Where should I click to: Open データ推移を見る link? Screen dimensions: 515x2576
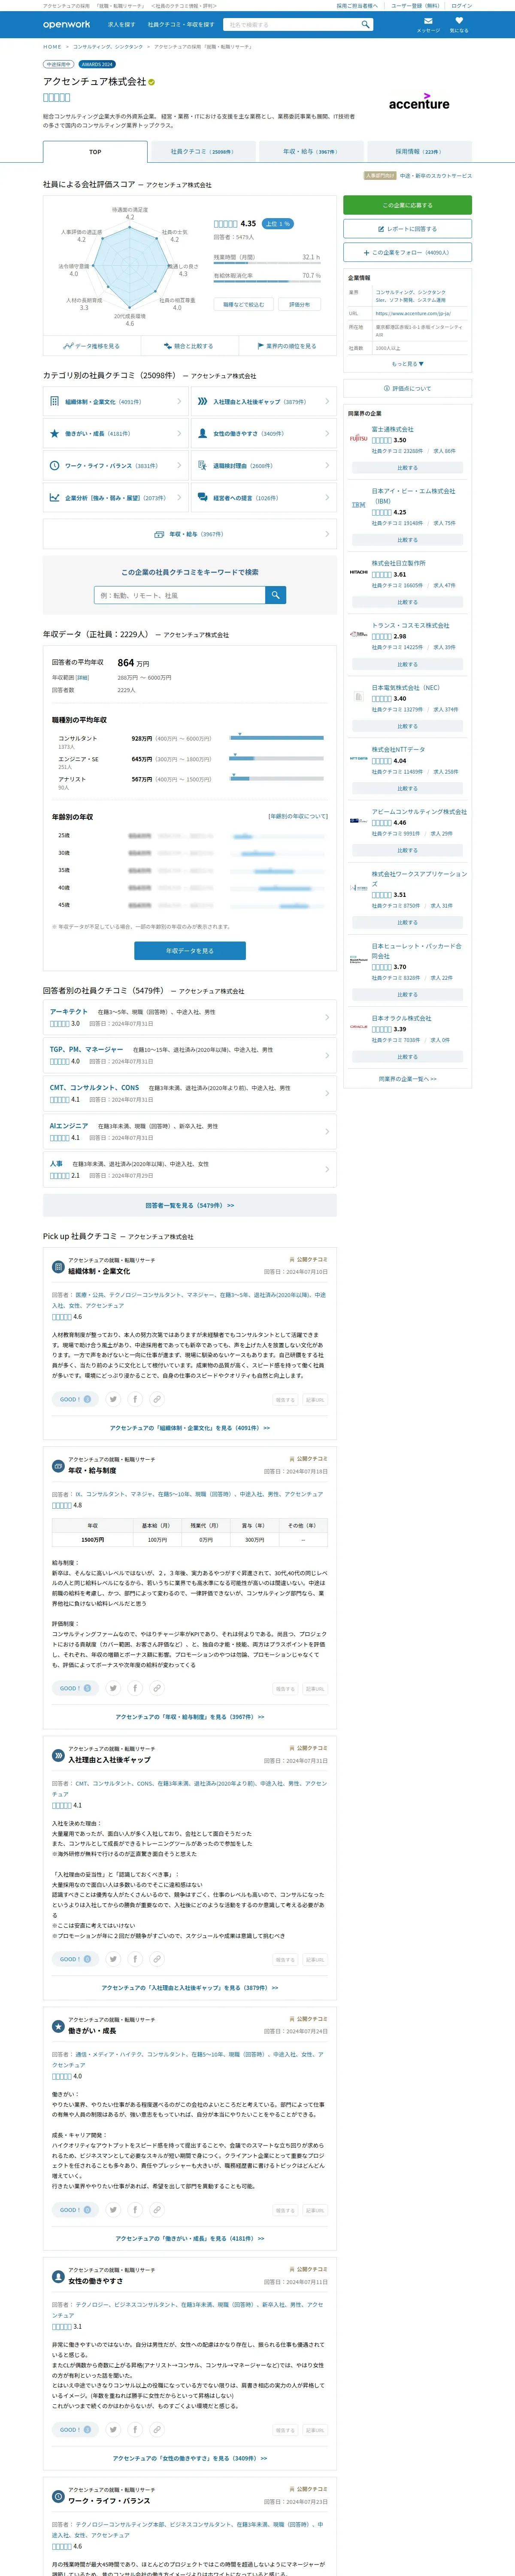click(x=91, y=346)
